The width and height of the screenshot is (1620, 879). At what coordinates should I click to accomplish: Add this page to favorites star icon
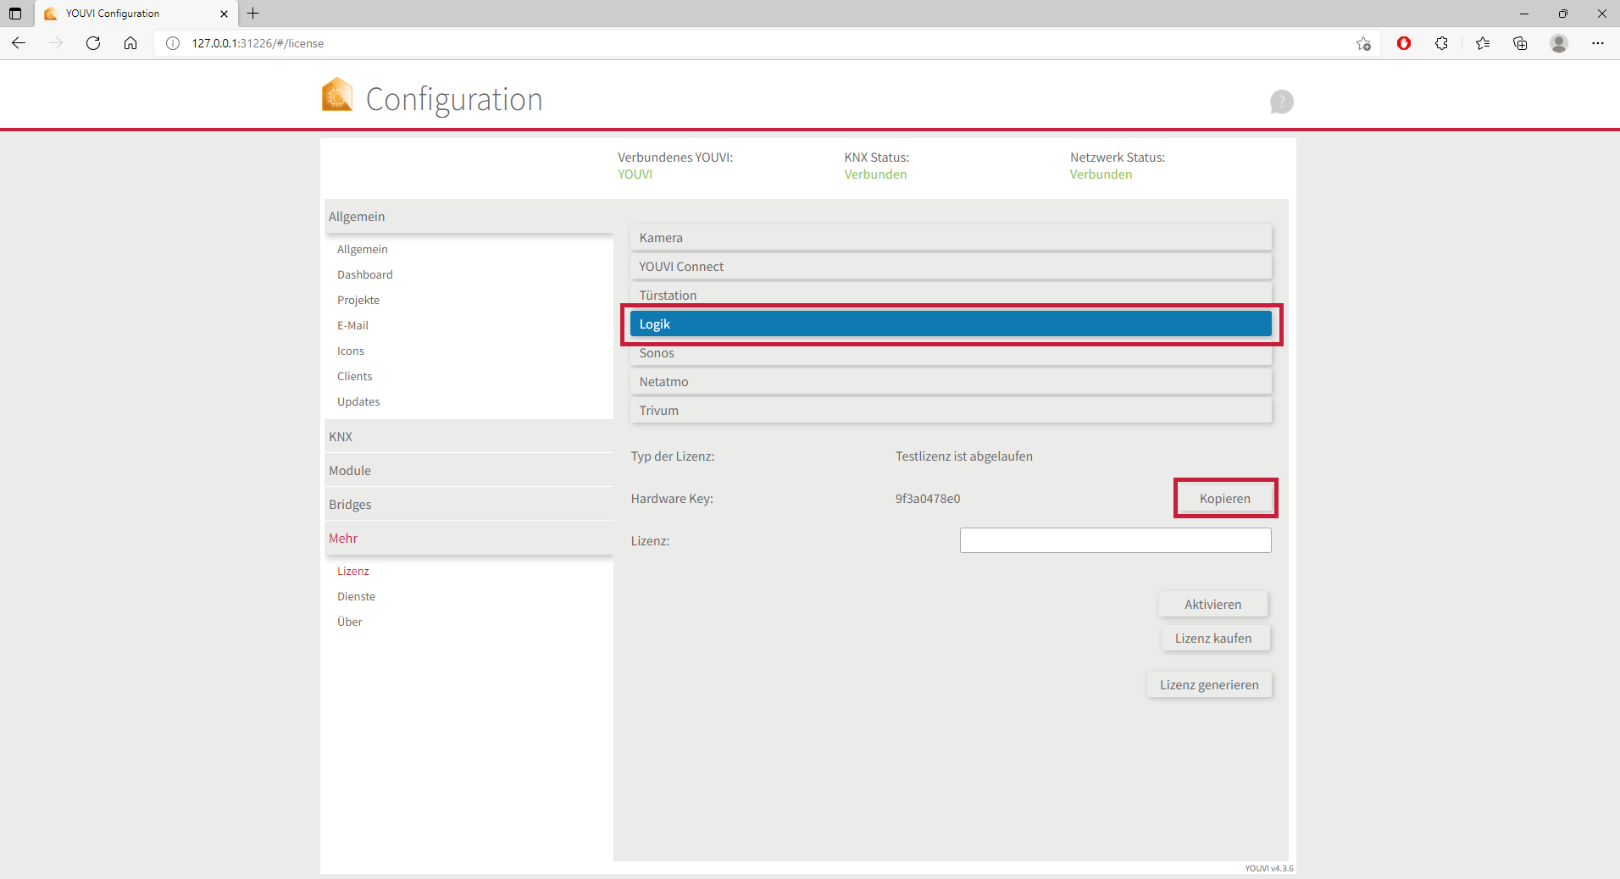click(1363, 43)
